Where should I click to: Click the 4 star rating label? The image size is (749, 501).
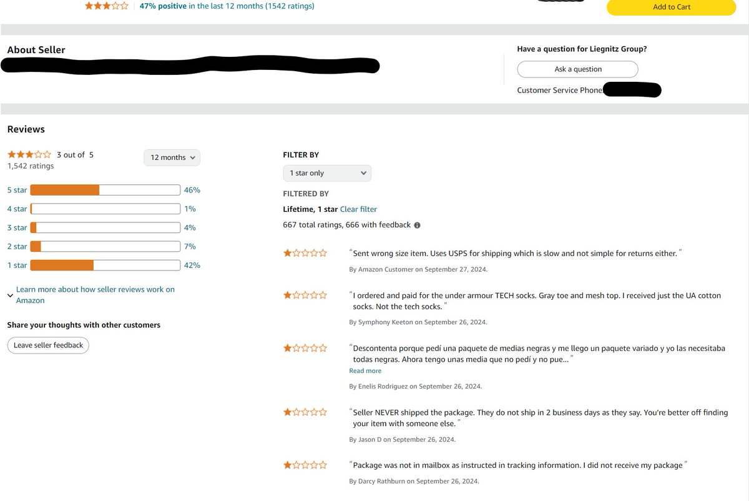point(17,209)
